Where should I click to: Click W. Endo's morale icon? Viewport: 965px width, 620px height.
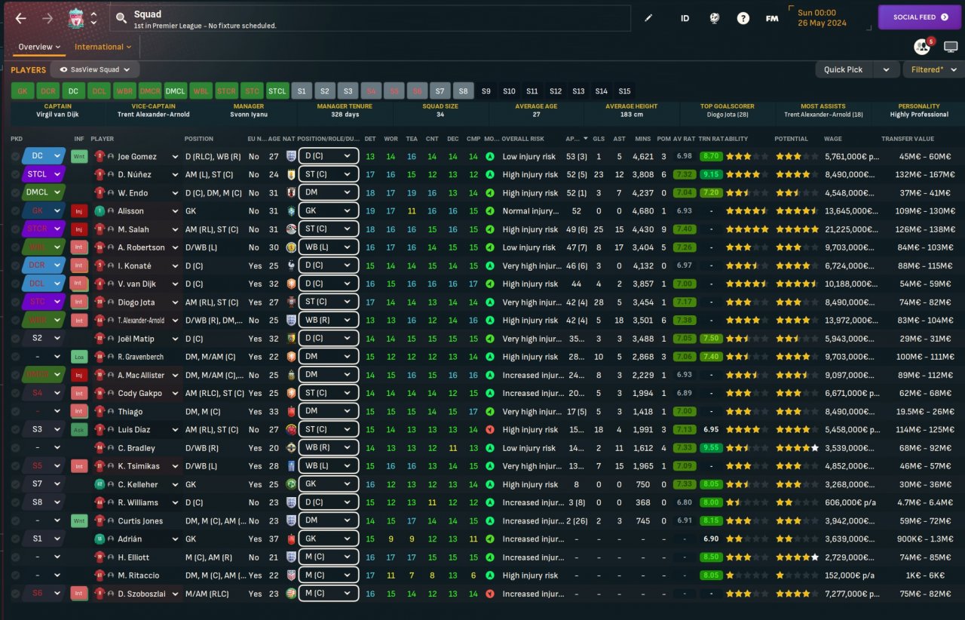pyautogui.click(x=490, y=193)
